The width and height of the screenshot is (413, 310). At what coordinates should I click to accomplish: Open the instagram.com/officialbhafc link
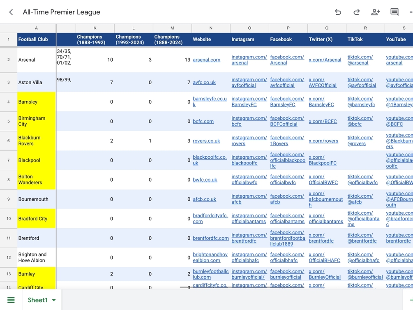249,257
